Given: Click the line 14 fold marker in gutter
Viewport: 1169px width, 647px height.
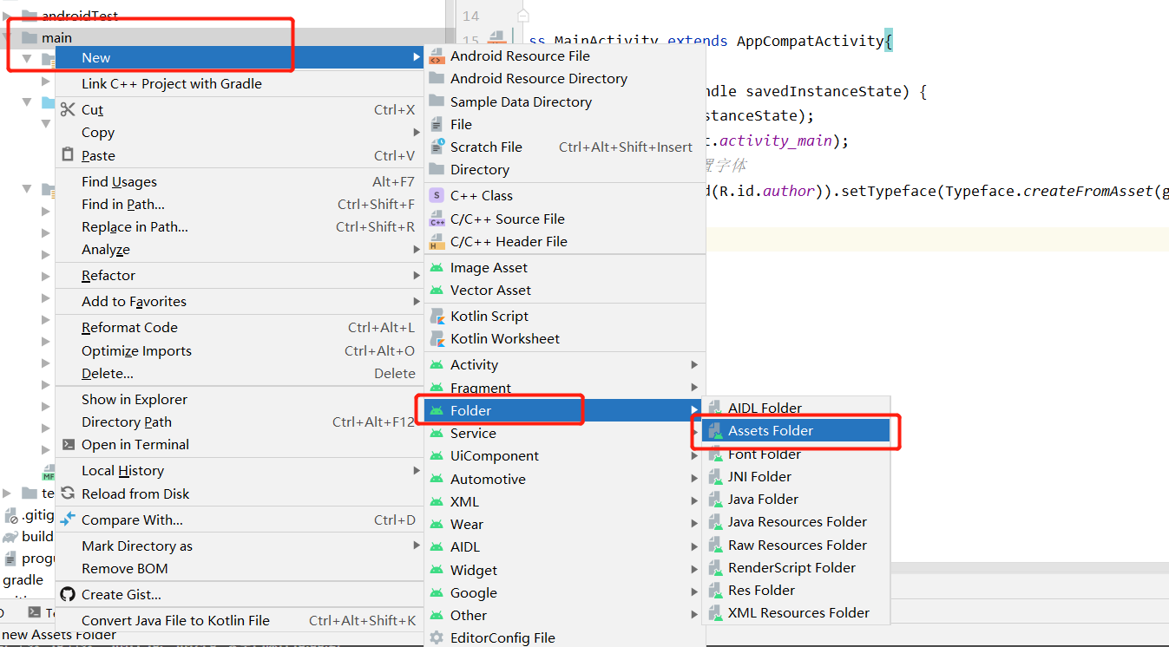Looking at the screenshot, I should [x=522, y=16].
